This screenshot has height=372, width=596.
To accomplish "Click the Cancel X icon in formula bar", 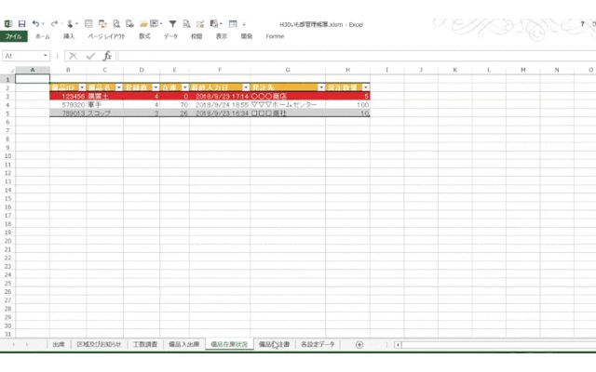I will coord(73,56).
